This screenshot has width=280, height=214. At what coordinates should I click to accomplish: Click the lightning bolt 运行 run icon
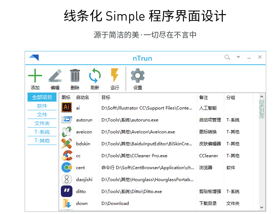click(114, 75)
